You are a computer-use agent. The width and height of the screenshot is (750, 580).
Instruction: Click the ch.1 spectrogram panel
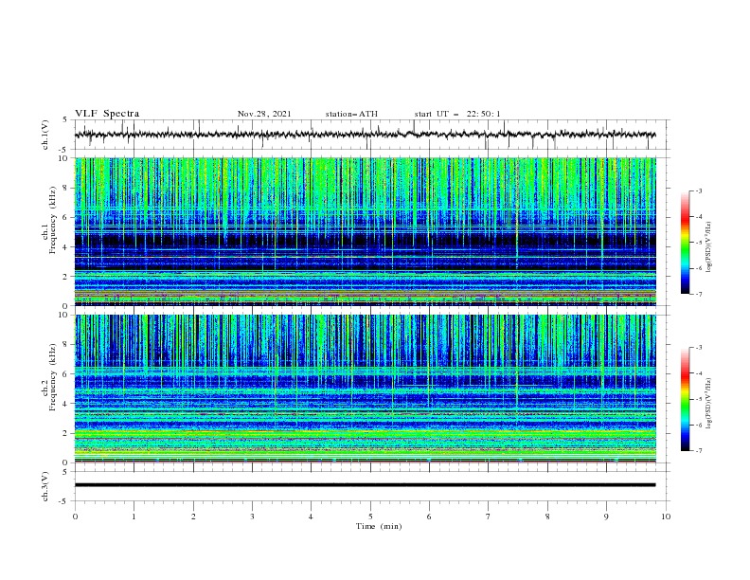click(x=365, y=231)
